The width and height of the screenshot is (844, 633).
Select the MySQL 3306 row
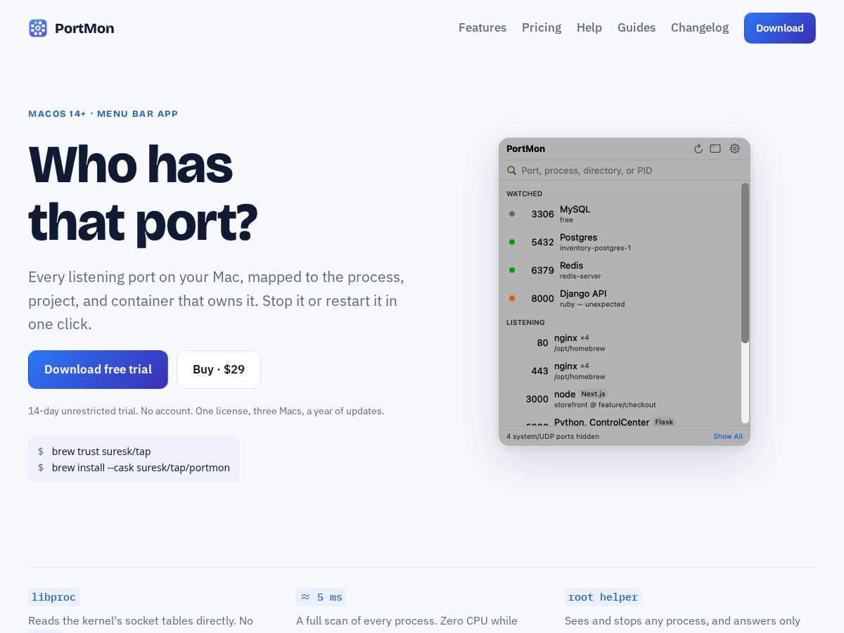pos(620,214)
